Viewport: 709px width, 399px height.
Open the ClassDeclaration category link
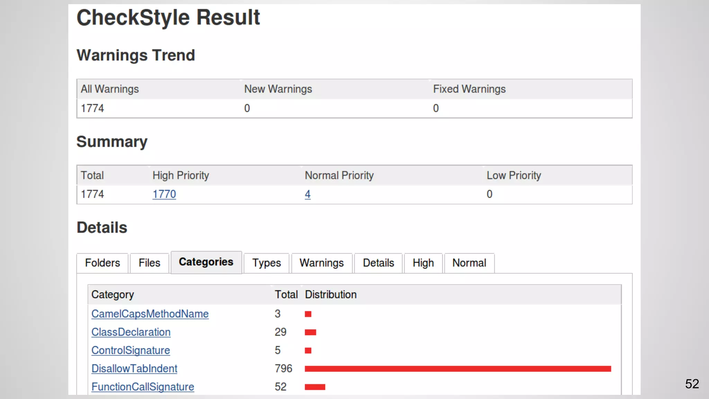click(x=131, y=332)
